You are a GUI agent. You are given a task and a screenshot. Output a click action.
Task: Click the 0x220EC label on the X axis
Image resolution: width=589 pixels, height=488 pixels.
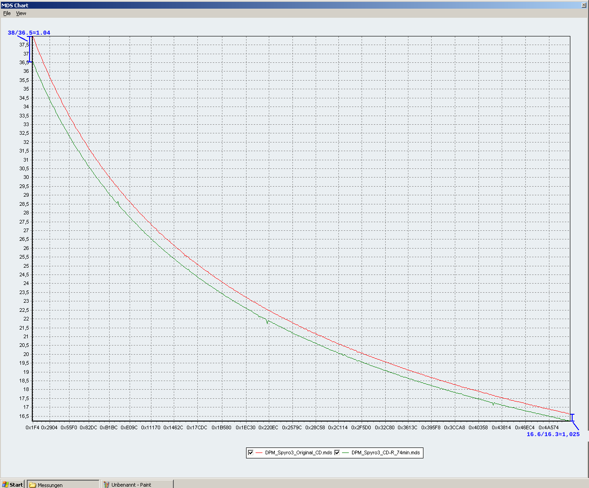[268, 427]
